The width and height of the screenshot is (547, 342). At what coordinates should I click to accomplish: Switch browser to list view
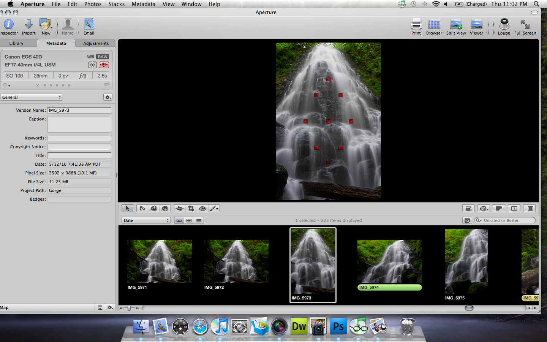pyautogui.click(x=199, y=220)
